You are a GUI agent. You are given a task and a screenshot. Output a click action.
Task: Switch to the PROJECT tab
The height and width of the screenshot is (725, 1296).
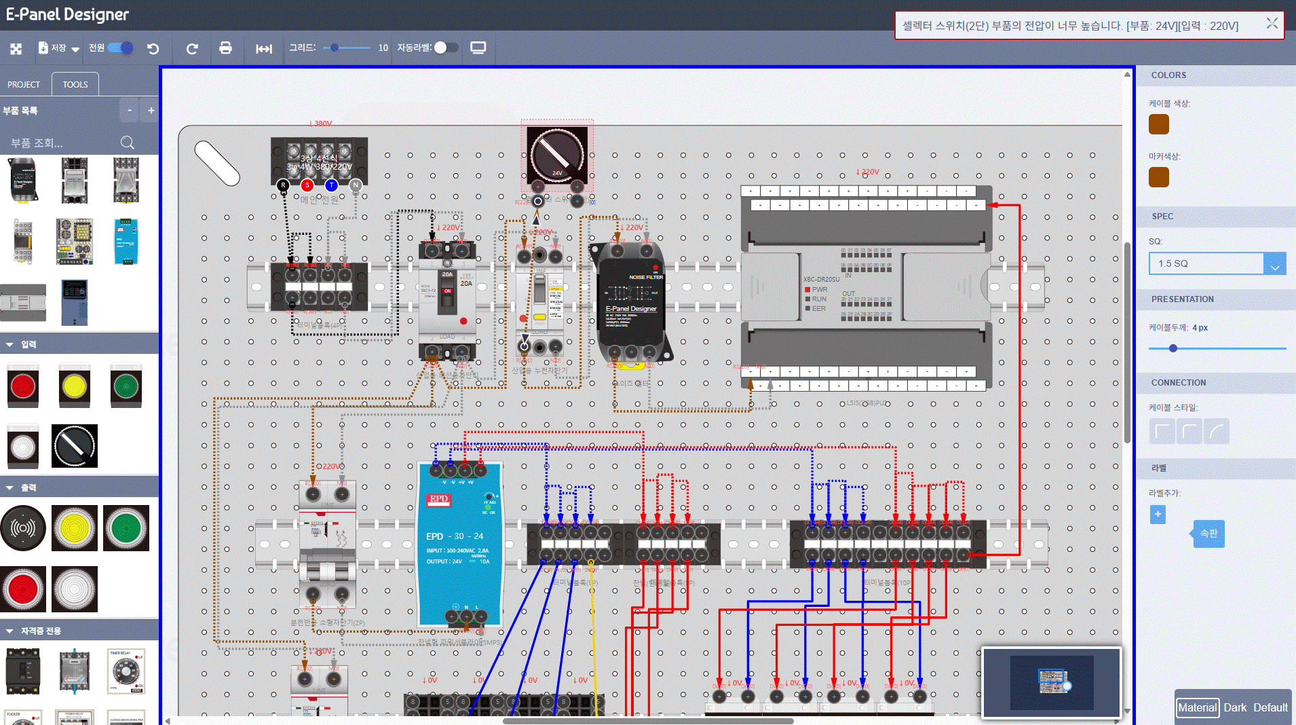click(x=24, y=84)
